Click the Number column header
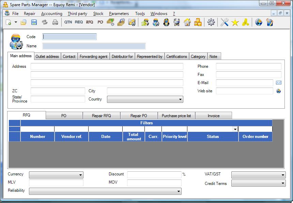Screen dimensions: 293x203 tap(37, 137)
